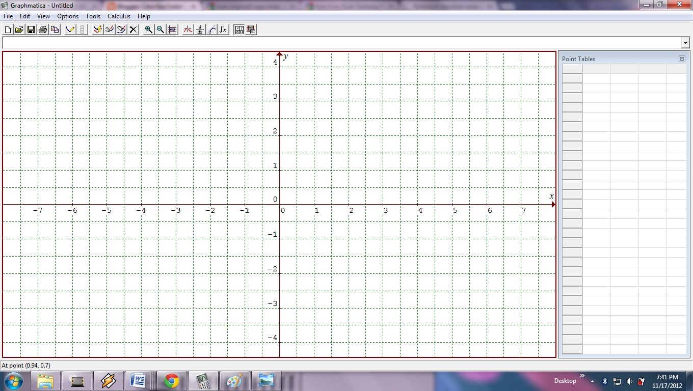This screenshot has width=693, height=391.
Task: Zoom out with magnifier minus icon
Action: [x=161, y=30]
